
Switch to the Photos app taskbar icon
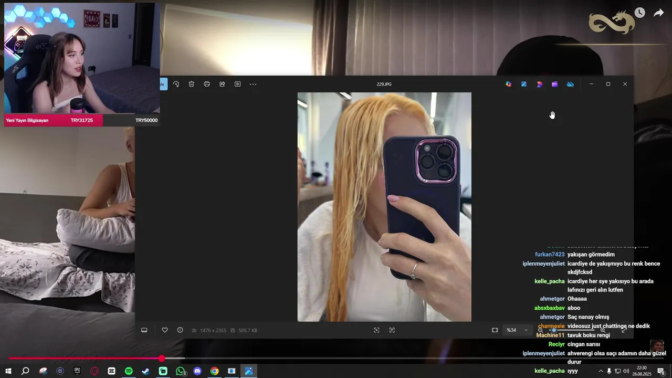[x=249, y=371]
